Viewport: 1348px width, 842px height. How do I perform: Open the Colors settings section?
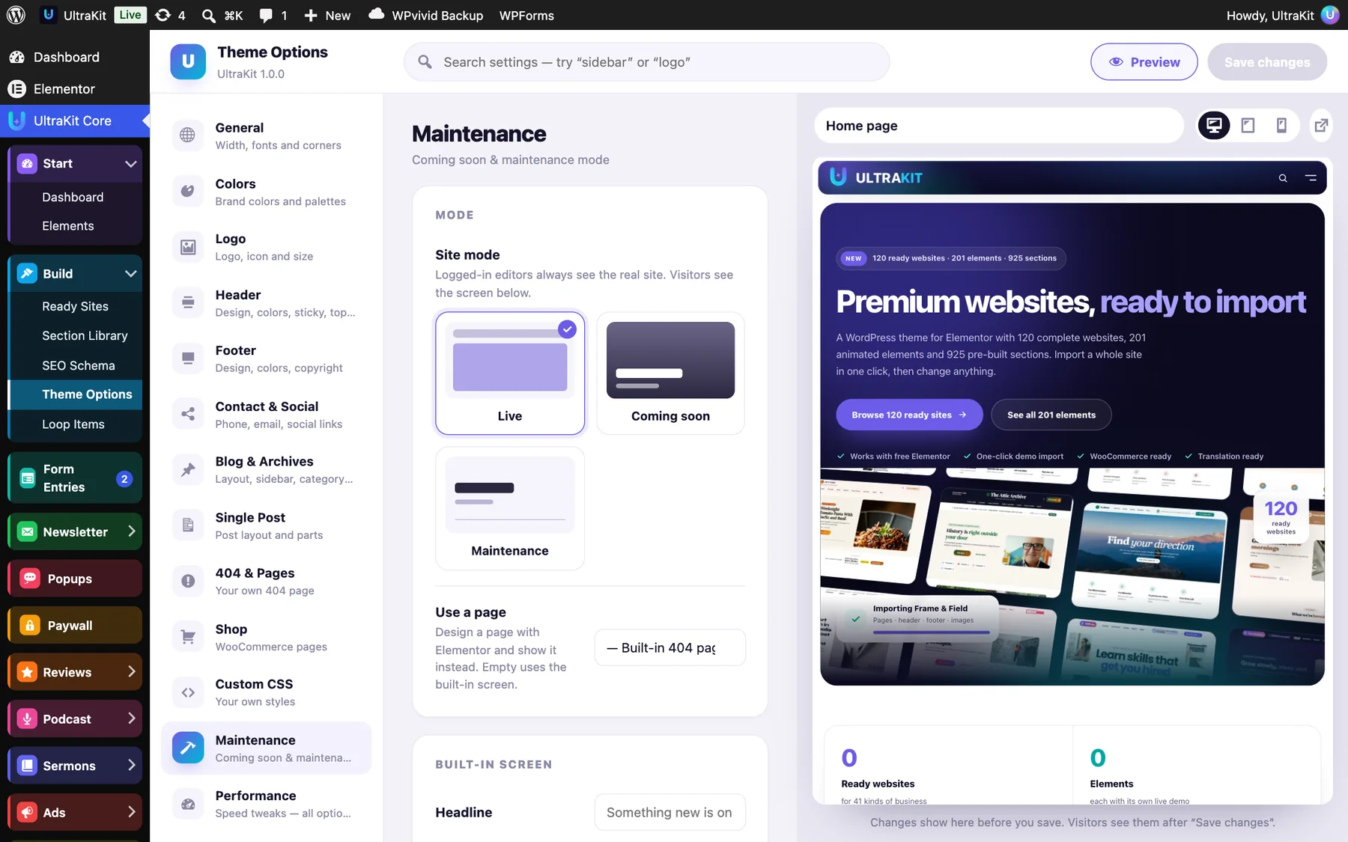(267, 192)
